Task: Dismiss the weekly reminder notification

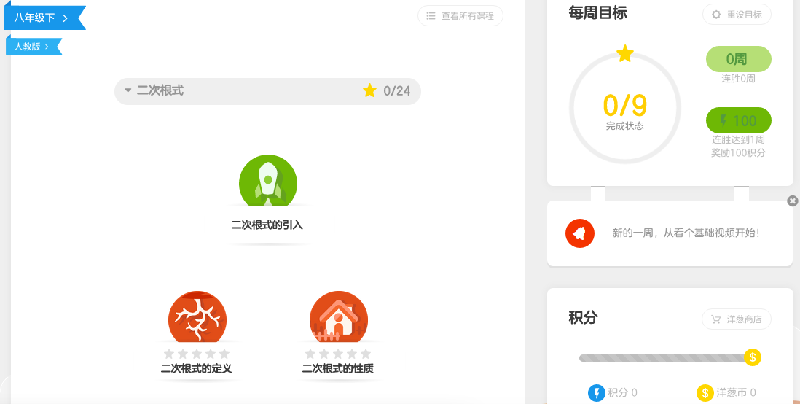Action: [x=793, y=201]
